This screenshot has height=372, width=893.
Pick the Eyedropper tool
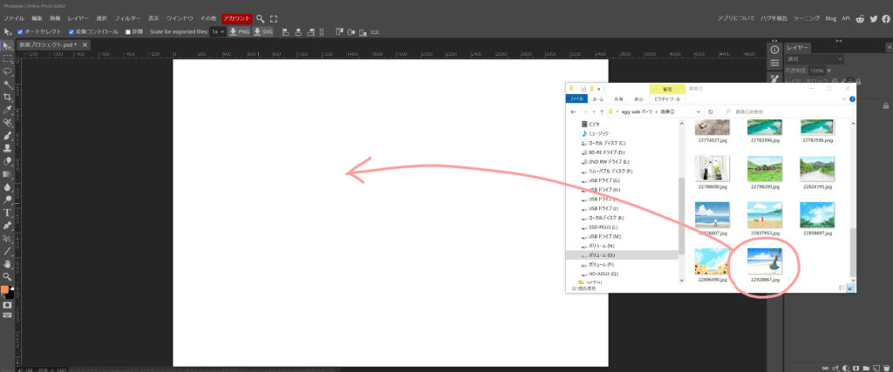(x=7, y=111)
